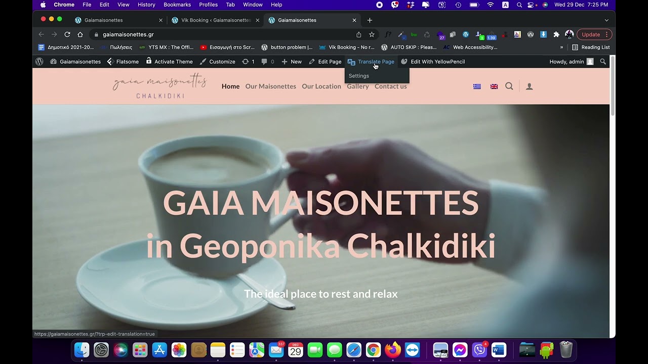The height and width of the screenshot is (364, 648).
Task: Open the Chrome History menu
Action: tap(146, 5)
